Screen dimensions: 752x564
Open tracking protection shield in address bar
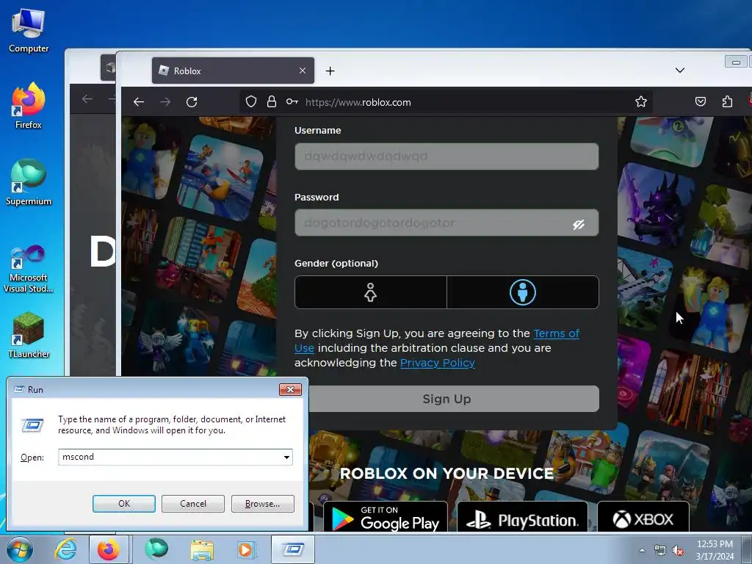[251, 101]
